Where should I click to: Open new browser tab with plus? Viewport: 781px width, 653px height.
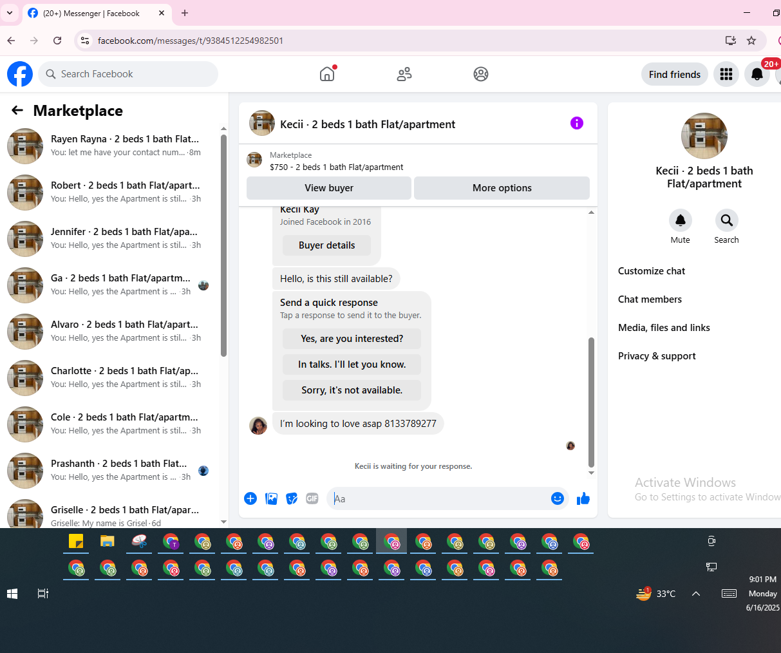tap(185, 13)
